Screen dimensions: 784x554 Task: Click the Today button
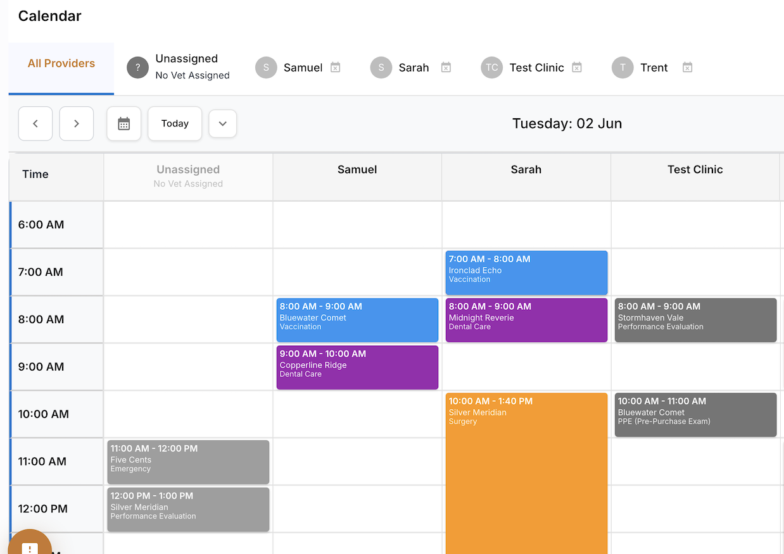175,123
